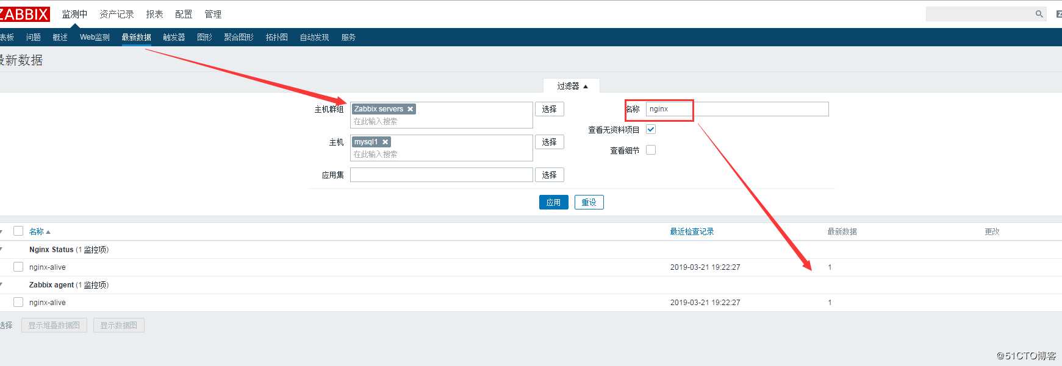
Task: Click the 应用 apply button
Action: coord(553,202)
